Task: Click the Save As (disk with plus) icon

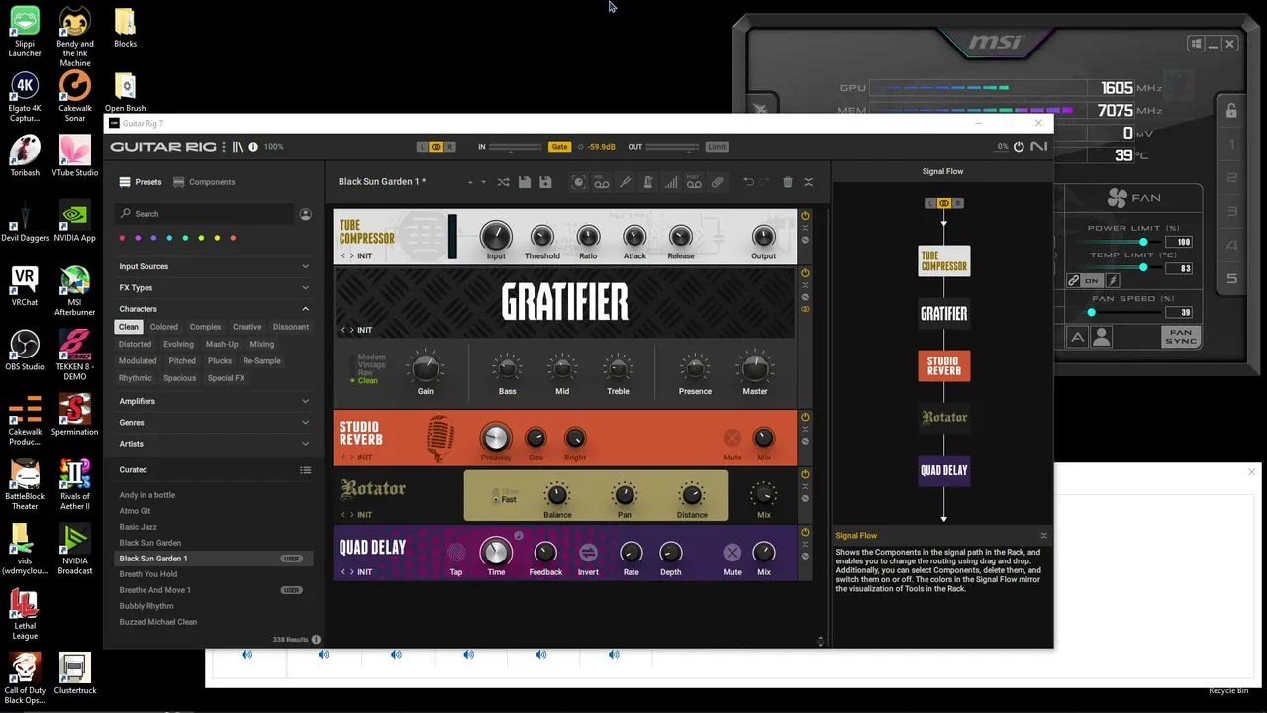Action: pyautogui.click(x=545, y=182)
